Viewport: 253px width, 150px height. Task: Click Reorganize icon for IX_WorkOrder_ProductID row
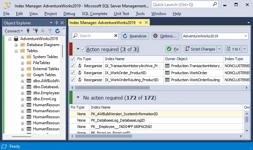point(80,73)
